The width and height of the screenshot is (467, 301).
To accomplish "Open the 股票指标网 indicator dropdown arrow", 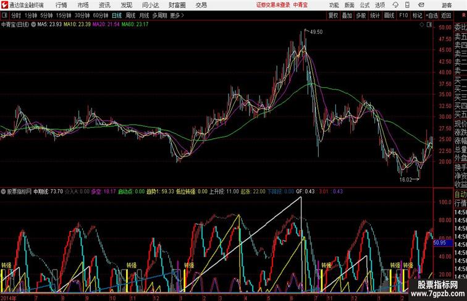I will [3, 192].
